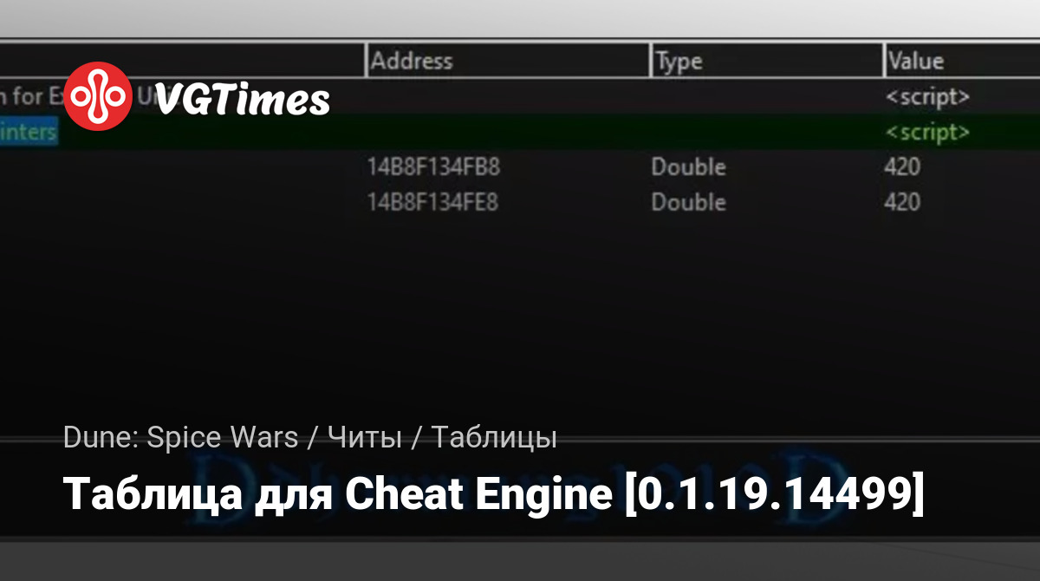This screenshot has width=1040, height=581.
Task: Click the Type column header
Action: 679,62
